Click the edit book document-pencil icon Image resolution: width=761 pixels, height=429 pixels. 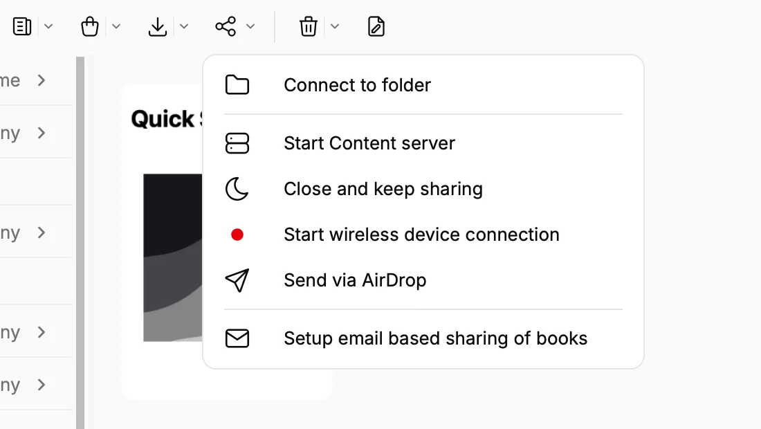click(376, 26)
